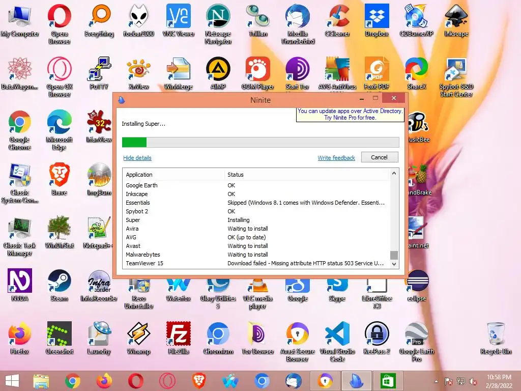Select the TeamViewer 15 row
The image size is (521, 391).
256,263
